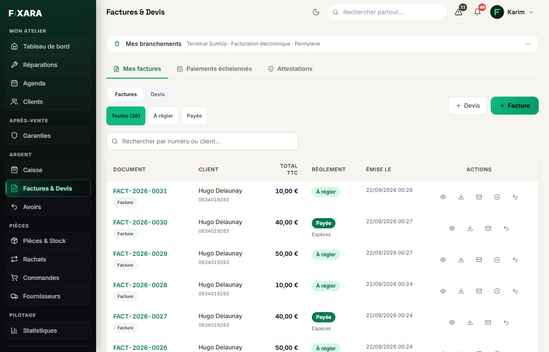Image resolution: width=549 pixels, height=352 pixels.
Task: Mark FACT-2026-0028 as paid with check icon
Action: [x=497, y=291]
